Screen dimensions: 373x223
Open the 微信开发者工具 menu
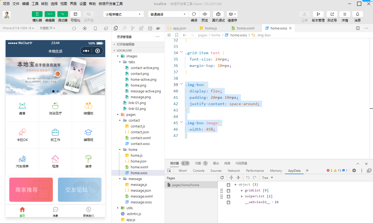point(111,4)
